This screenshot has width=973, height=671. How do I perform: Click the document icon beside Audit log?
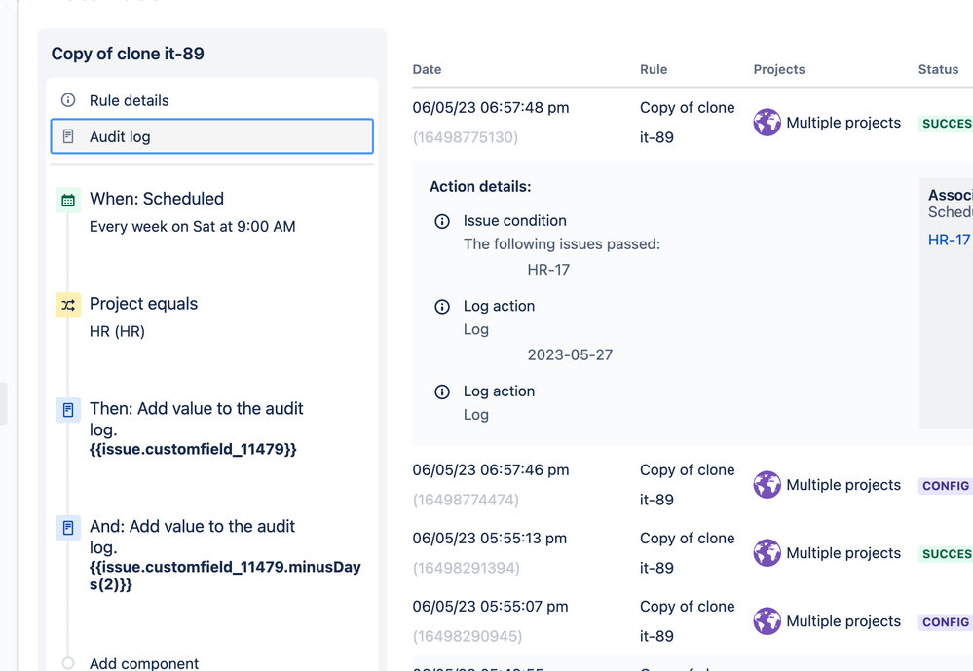(67, 136)
